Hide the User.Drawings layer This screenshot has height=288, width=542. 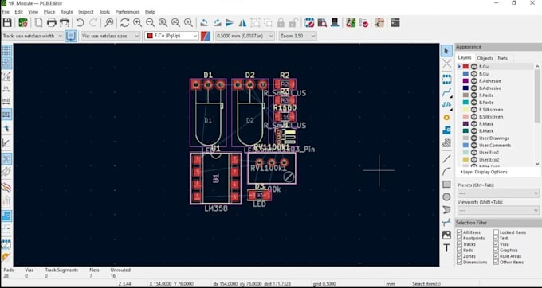[x=474, y=138]
